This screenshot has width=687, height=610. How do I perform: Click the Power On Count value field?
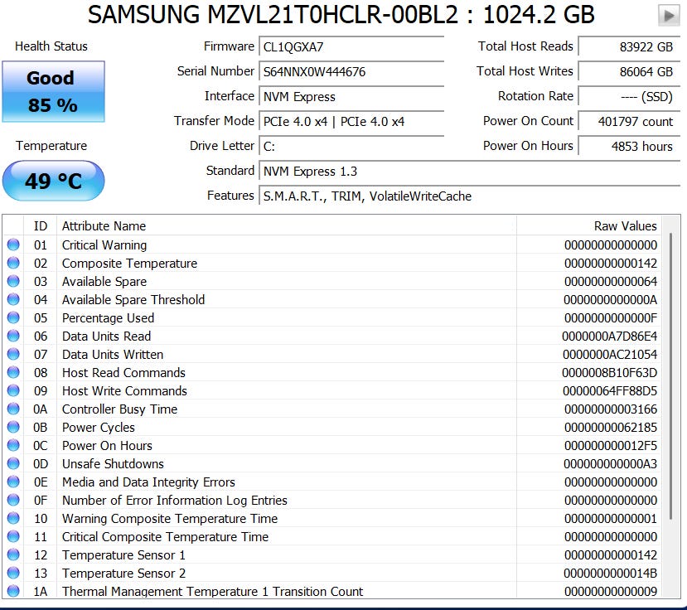tap(629, 121)
